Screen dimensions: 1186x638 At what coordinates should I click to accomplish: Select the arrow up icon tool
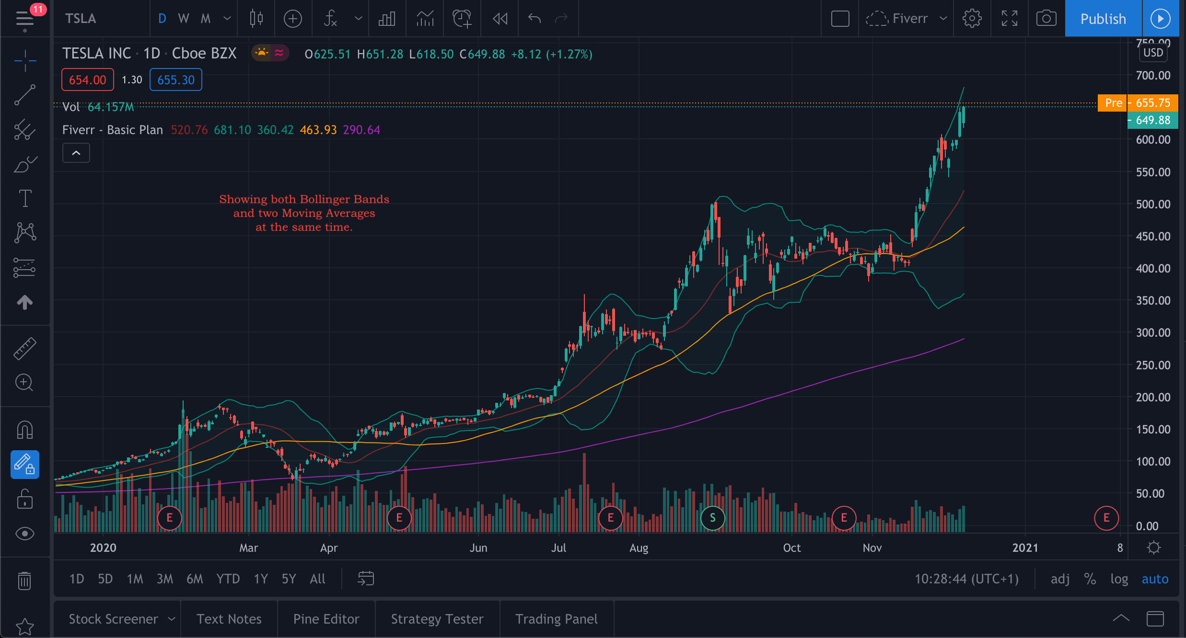coord(25,302)
